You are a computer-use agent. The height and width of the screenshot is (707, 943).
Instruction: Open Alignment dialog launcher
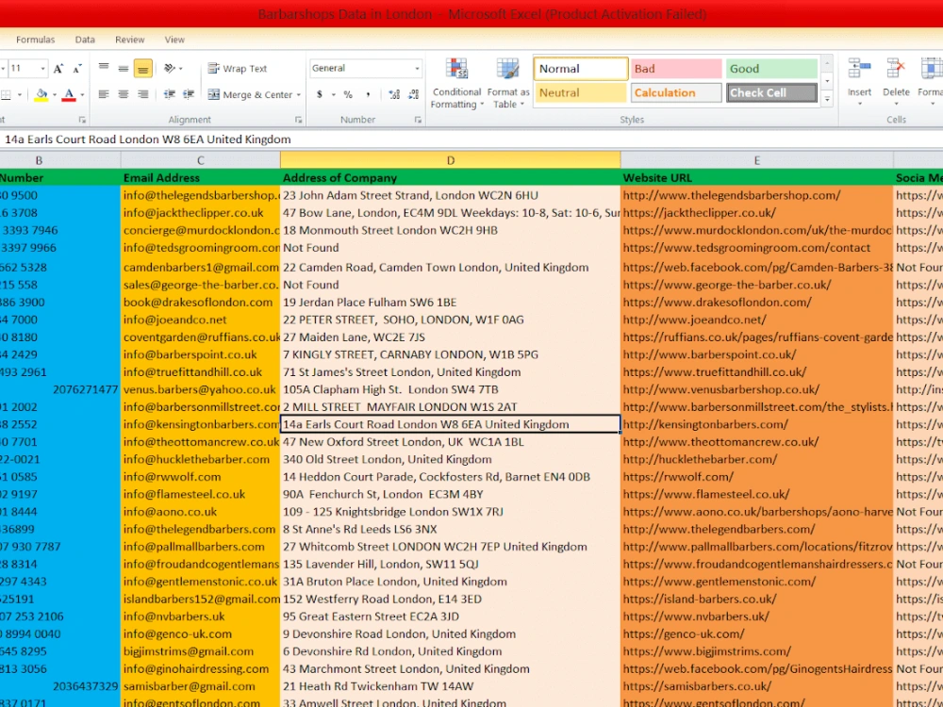[x=298, y=121]
